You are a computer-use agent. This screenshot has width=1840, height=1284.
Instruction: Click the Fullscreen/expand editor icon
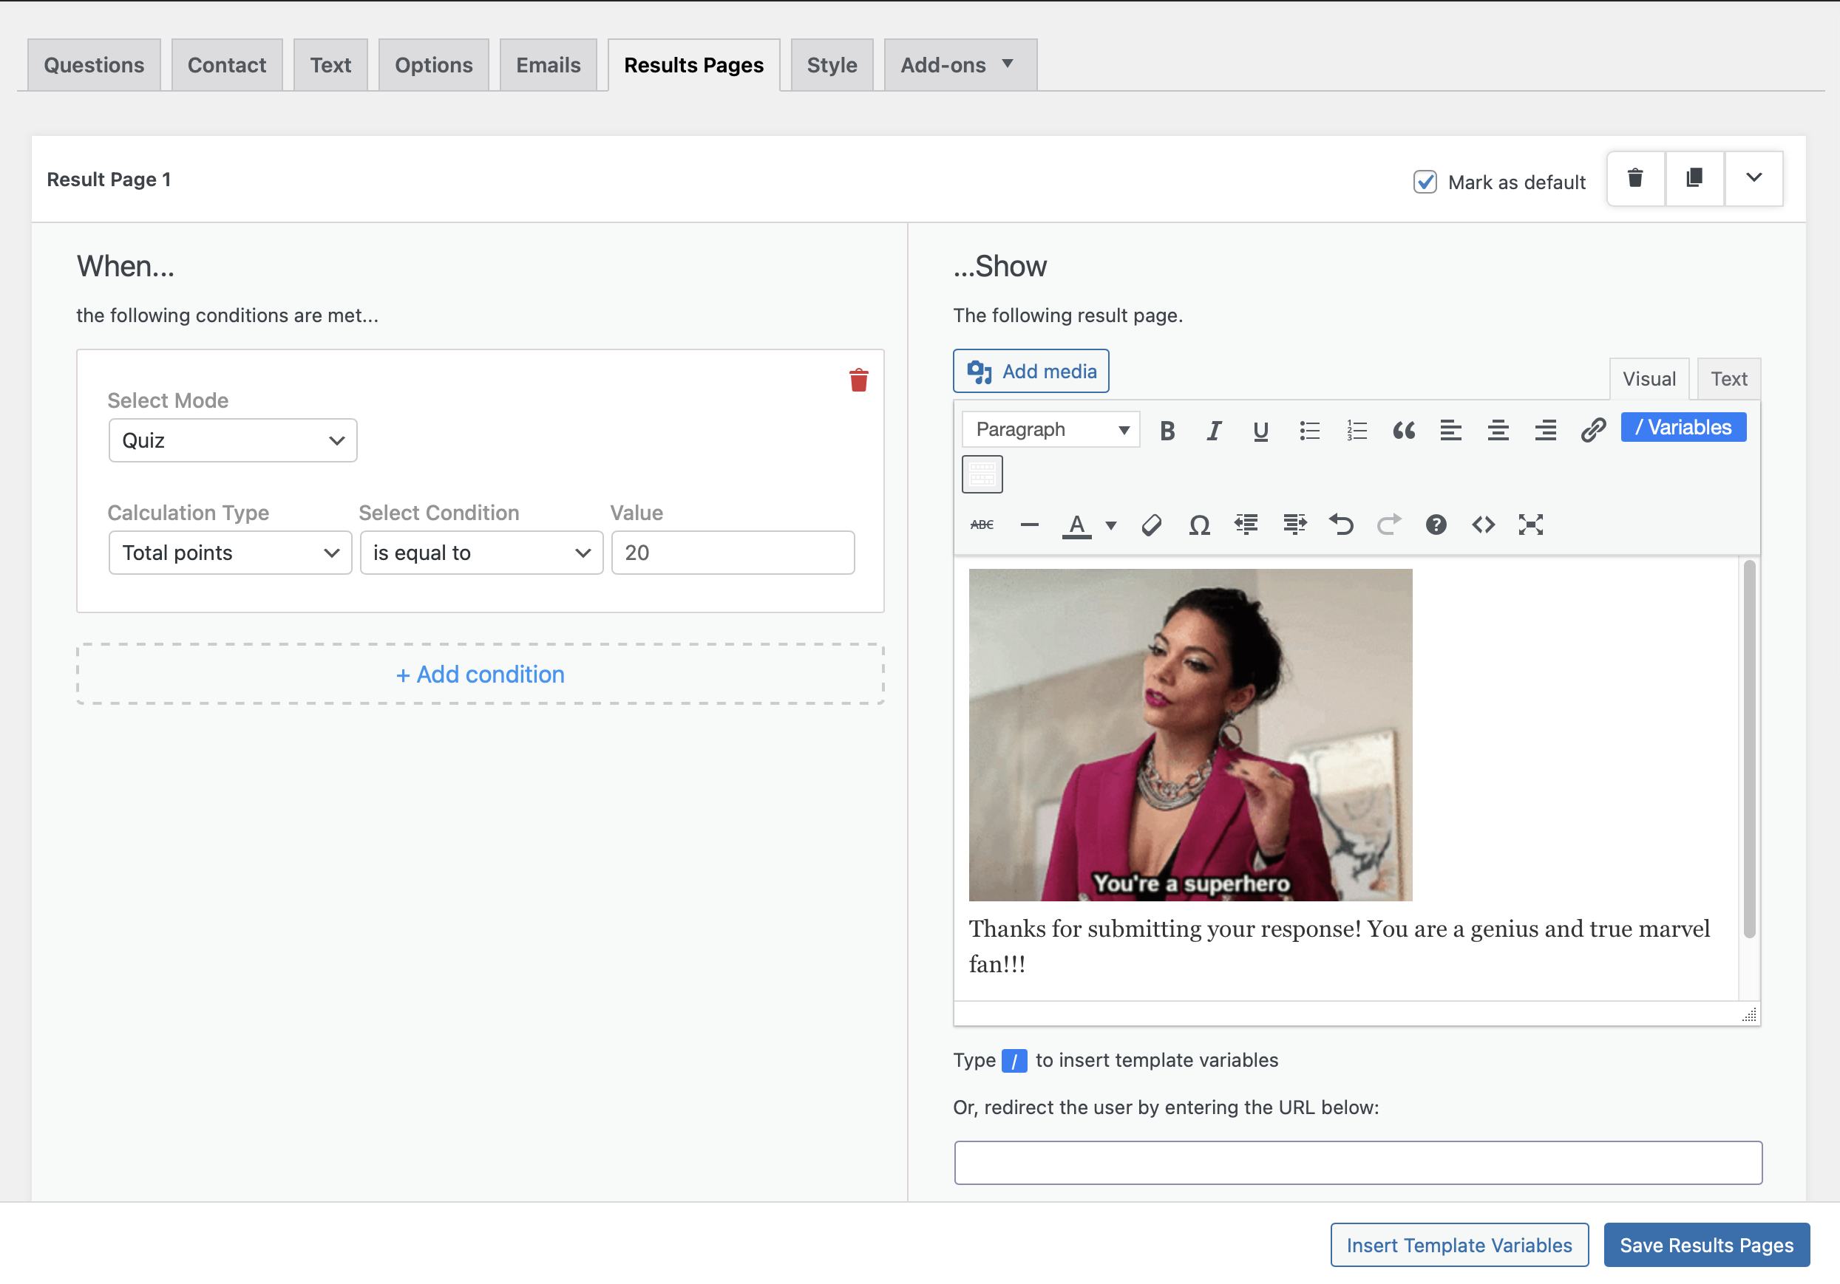(x=1531, y=524)
